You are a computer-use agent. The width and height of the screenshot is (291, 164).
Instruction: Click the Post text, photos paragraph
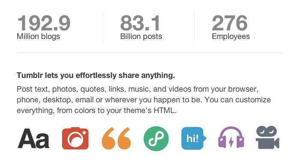144,100
